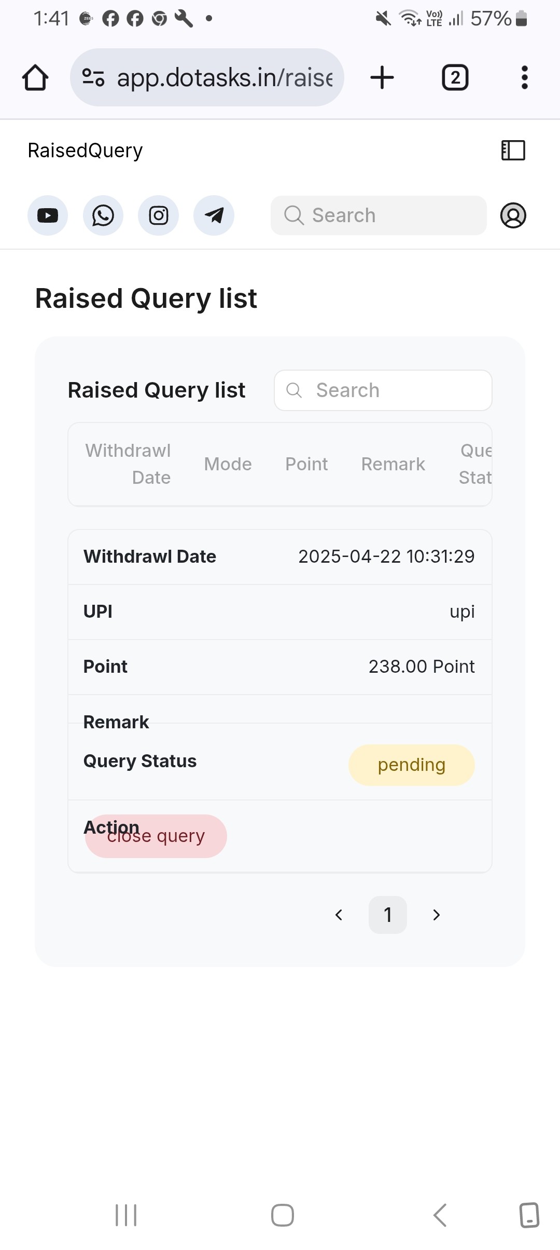Open the Telegram channel icon
Image resolution: width=560 pixels, height=1250 pixels.
(x=214, y=215)
